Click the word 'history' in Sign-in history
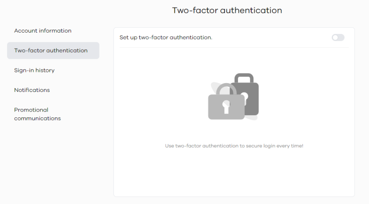Image resolution: width=369 pixels, height=204 pixels. [45, 70]
